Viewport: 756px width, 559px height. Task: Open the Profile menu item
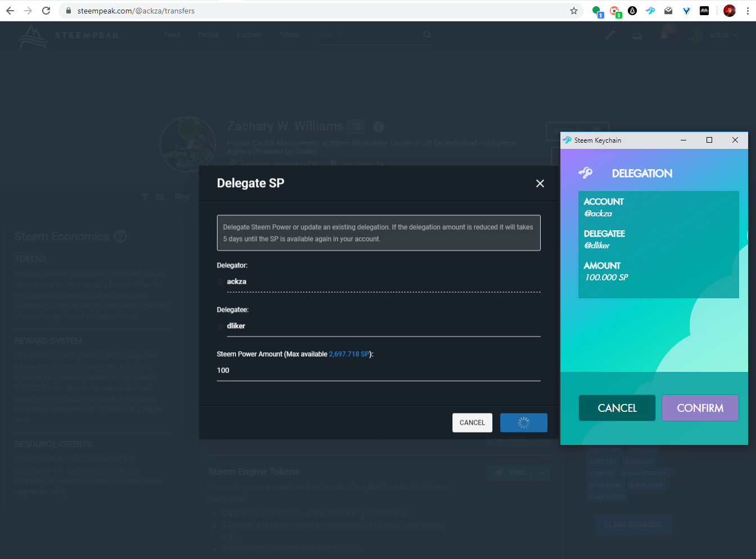pos(208,35)
